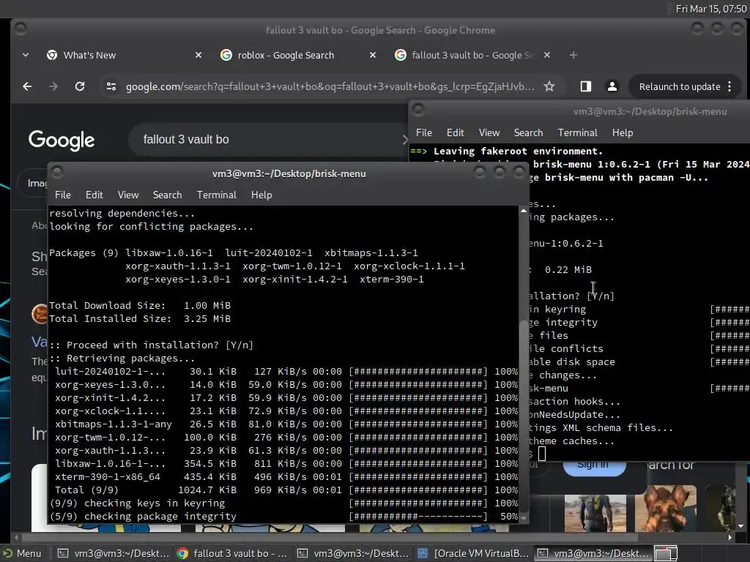Click Chrome page horizontal scrollbar right arrow
This screenshot has height=562, width=750.
[x=730, y=538]
